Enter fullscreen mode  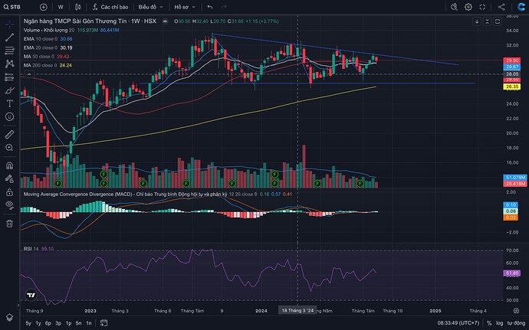pyautogui.click(x=482, y=7)
